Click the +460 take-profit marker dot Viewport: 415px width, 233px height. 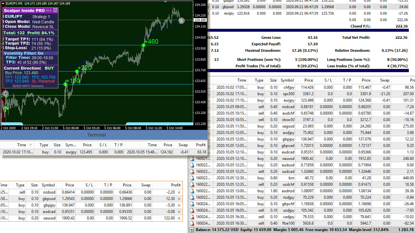coord(144,45)
